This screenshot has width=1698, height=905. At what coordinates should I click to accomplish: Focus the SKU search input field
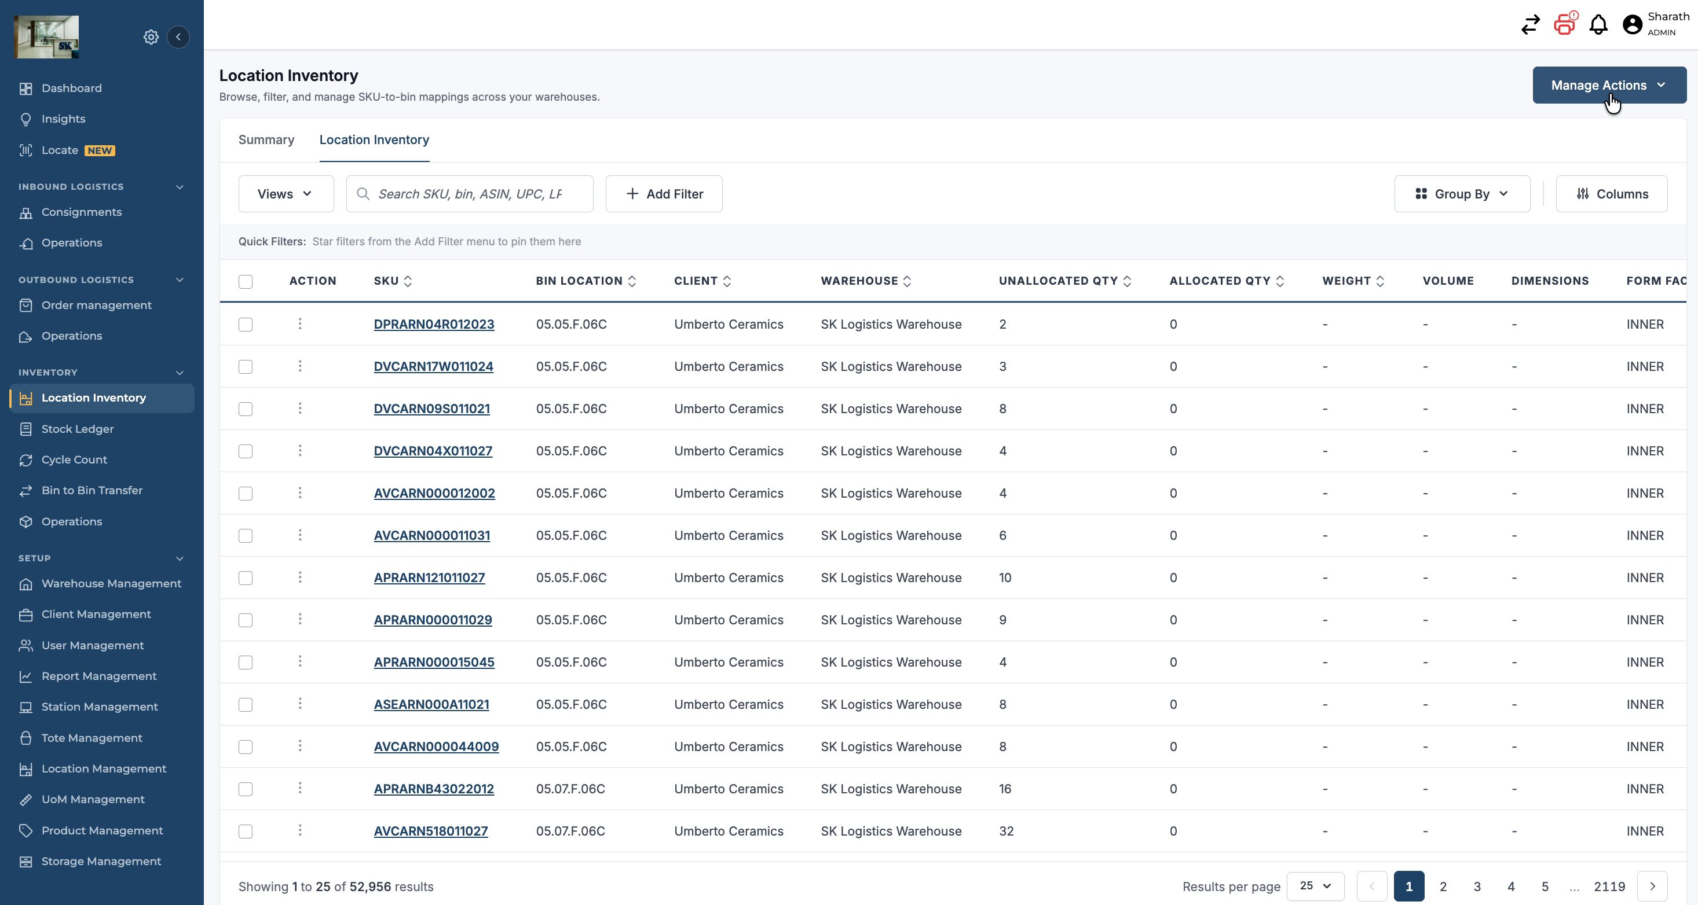pyautogui.click(x=470, y=194)
